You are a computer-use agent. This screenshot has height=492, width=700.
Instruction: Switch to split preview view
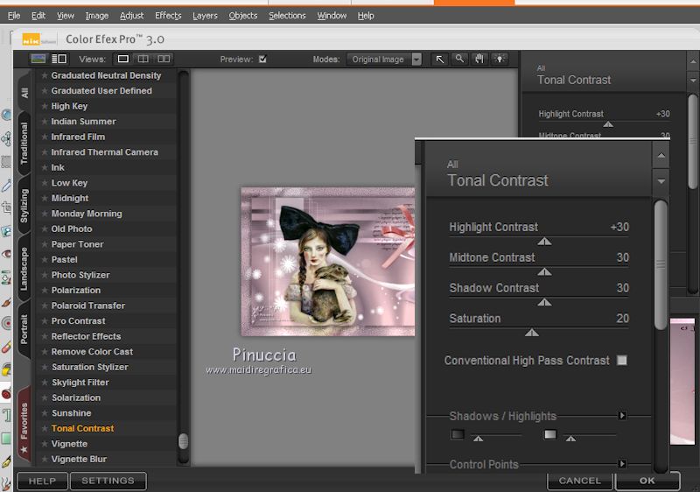(143, 59)
